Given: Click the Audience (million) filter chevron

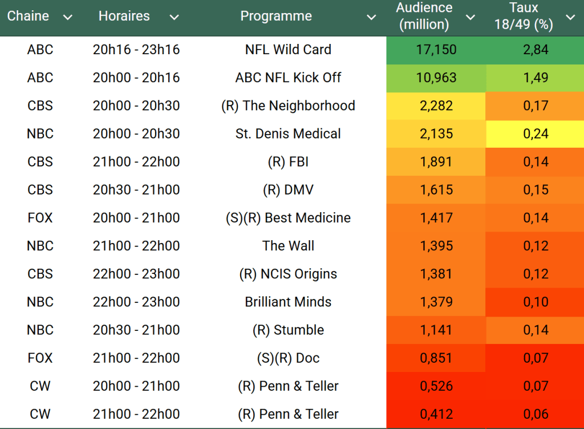Looking at the screenshot, I should click(x=471, y=17).
